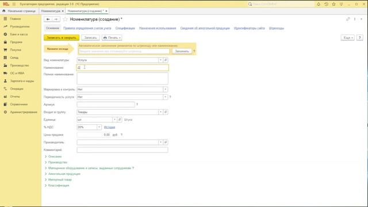
Task: Open Еще dropdown menu
Action: coord(347,37)
